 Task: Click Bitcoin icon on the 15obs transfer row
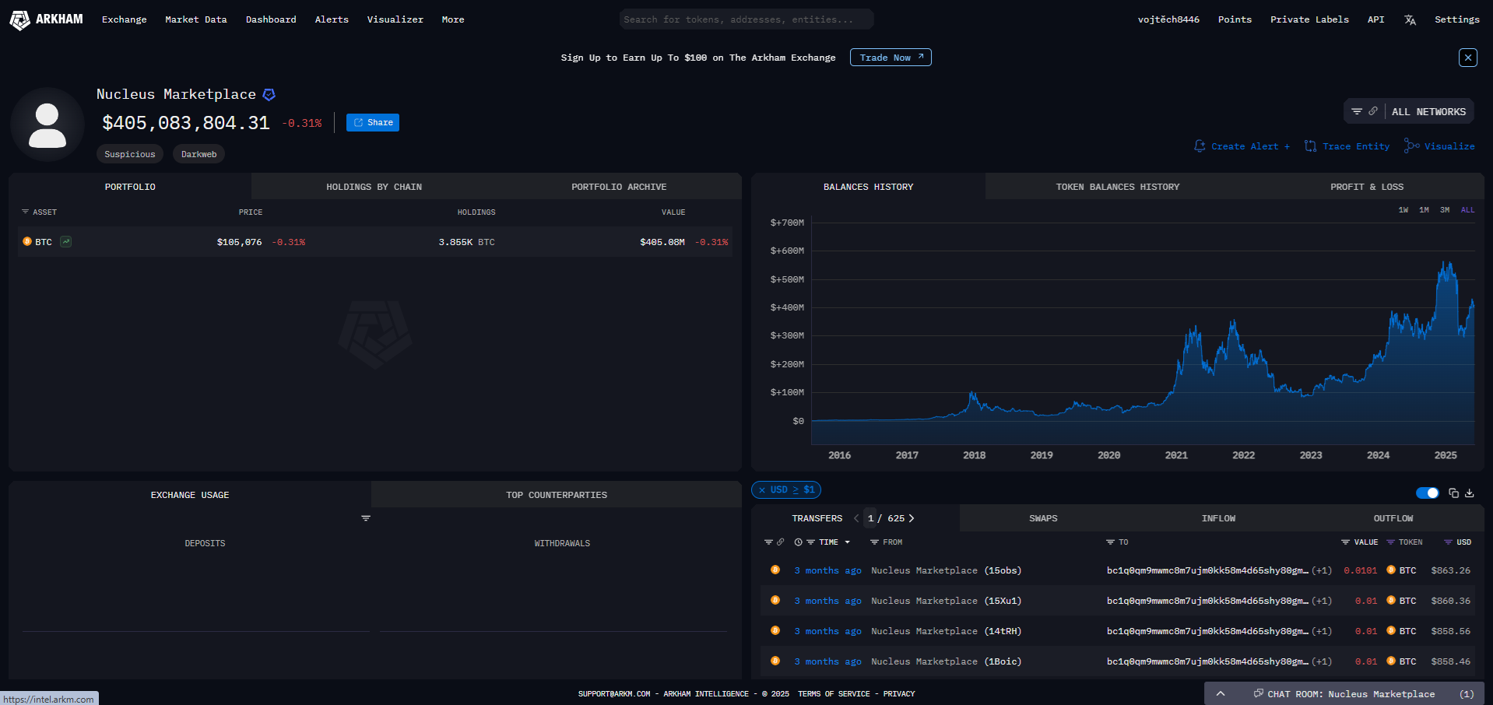[775, 570]
